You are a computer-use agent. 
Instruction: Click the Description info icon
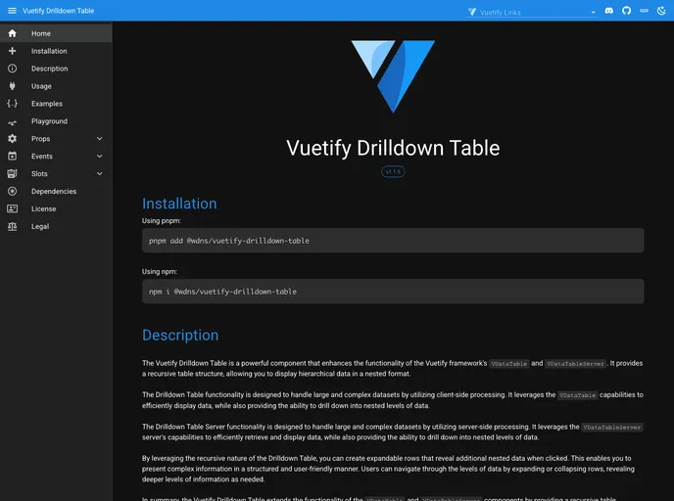click(12, 68)
